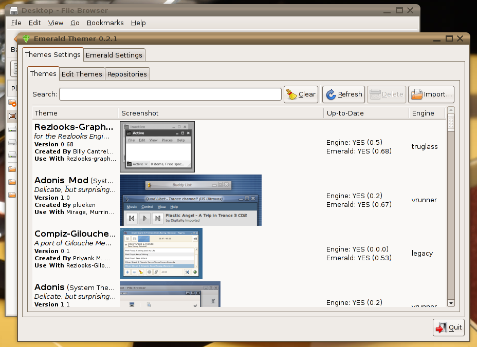Select the Themes Settings tab
Image resolution: width=477 pixels, height=347 pixels.
[52, 54]
